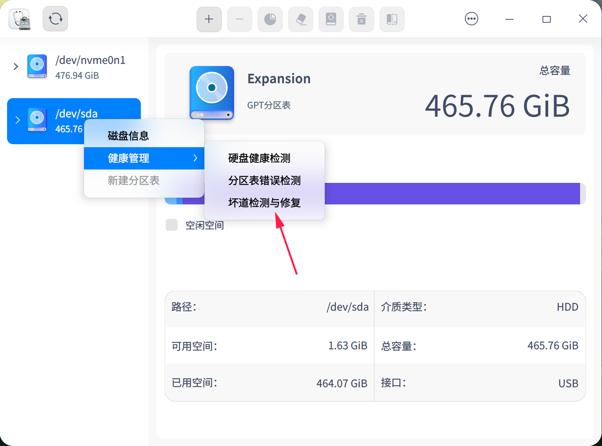Expand the /dev/nvme0n1 device tree
This screenshot has height=446, width=602.
point(16,67)
